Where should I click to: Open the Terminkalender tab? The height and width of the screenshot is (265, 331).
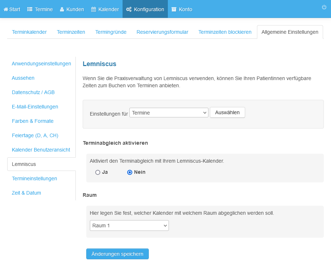coord(29,32)
